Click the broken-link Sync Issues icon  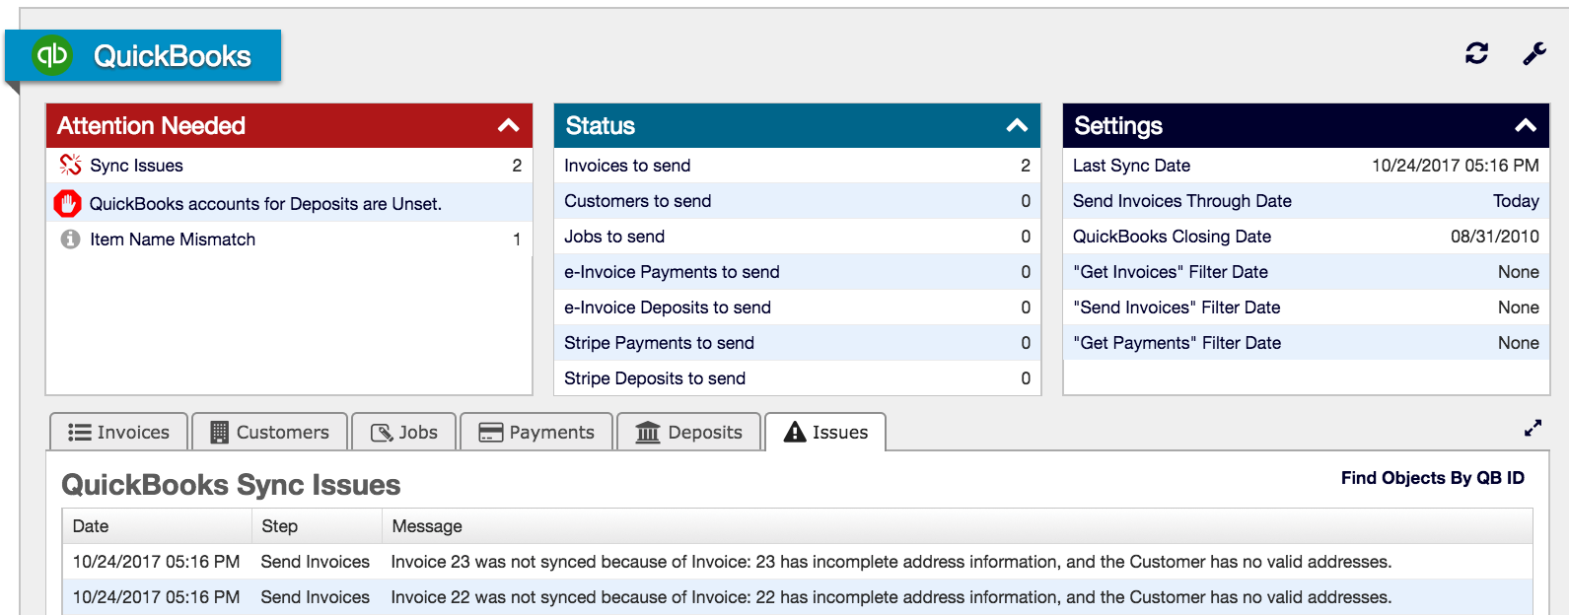tap(70, 165)
